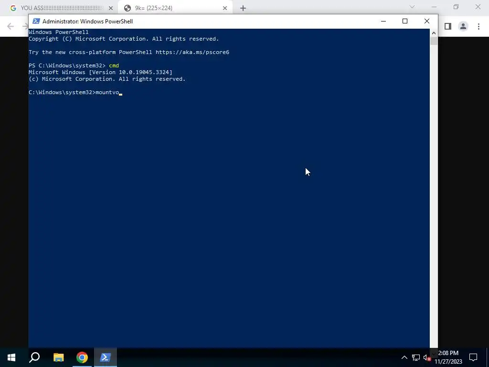
Task: Click the PowerShell vertical scrollbar thumb
Action: 434,41
